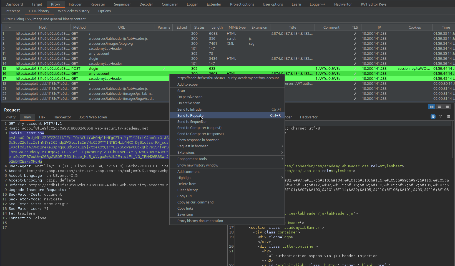Select Show new history window
The image size is (455, 266).
point(227,165)
